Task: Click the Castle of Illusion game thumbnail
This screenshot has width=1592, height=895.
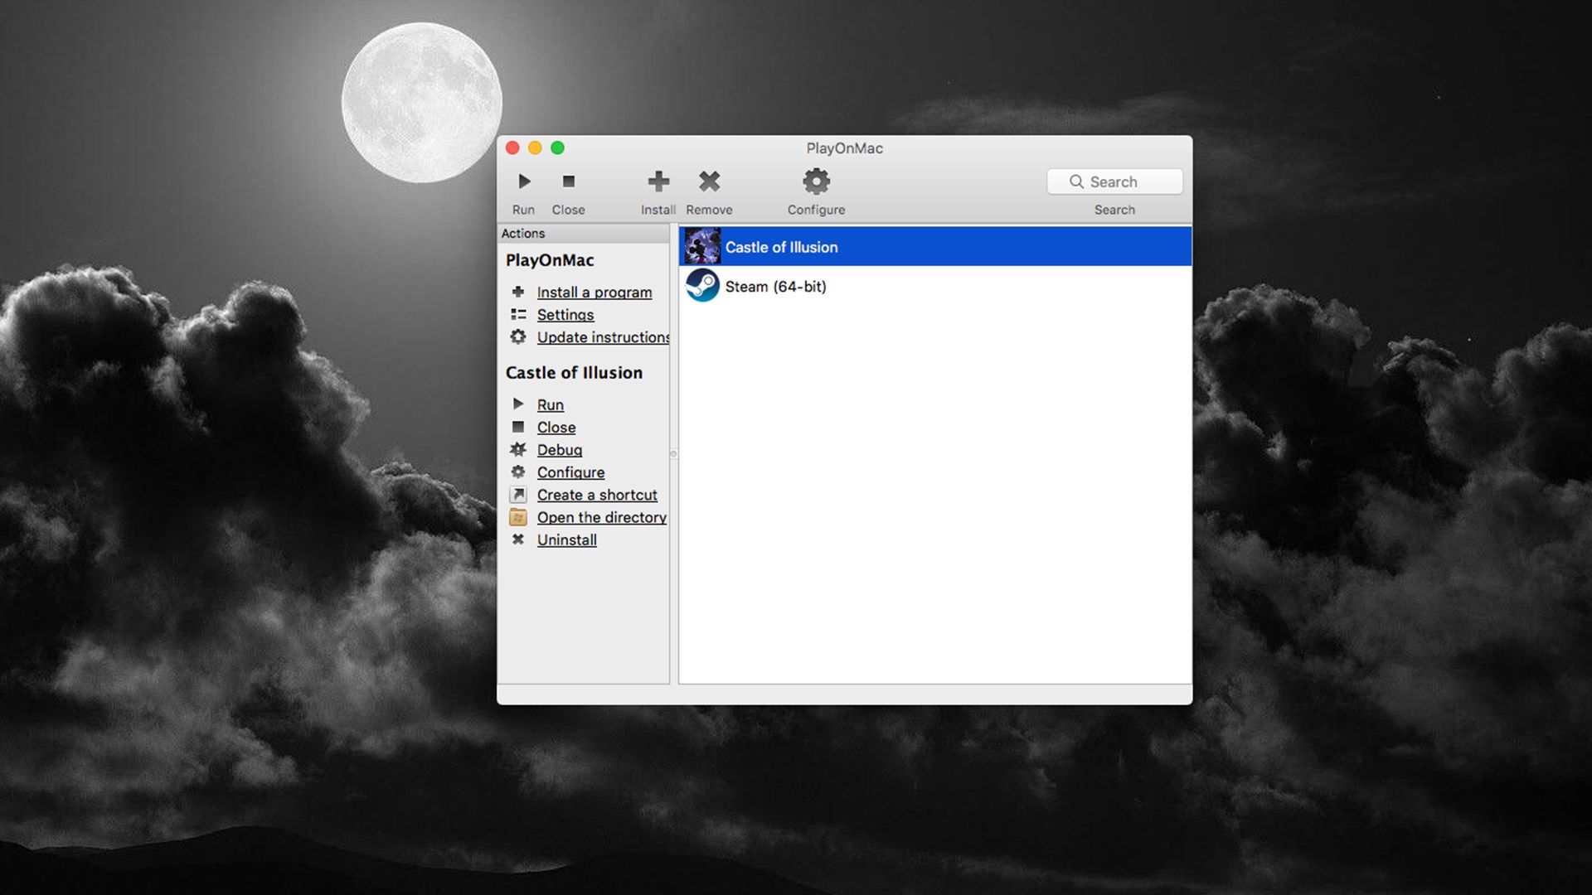Action: point(702,247)
